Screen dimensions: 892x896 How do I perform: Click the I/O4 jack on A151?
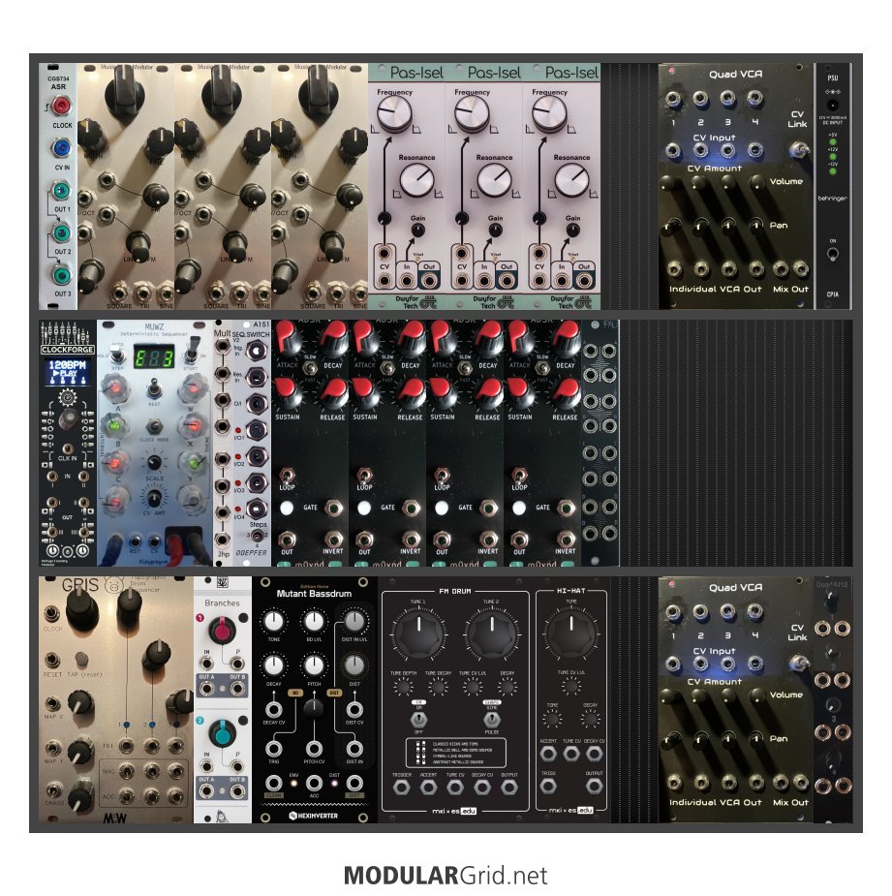257,508
